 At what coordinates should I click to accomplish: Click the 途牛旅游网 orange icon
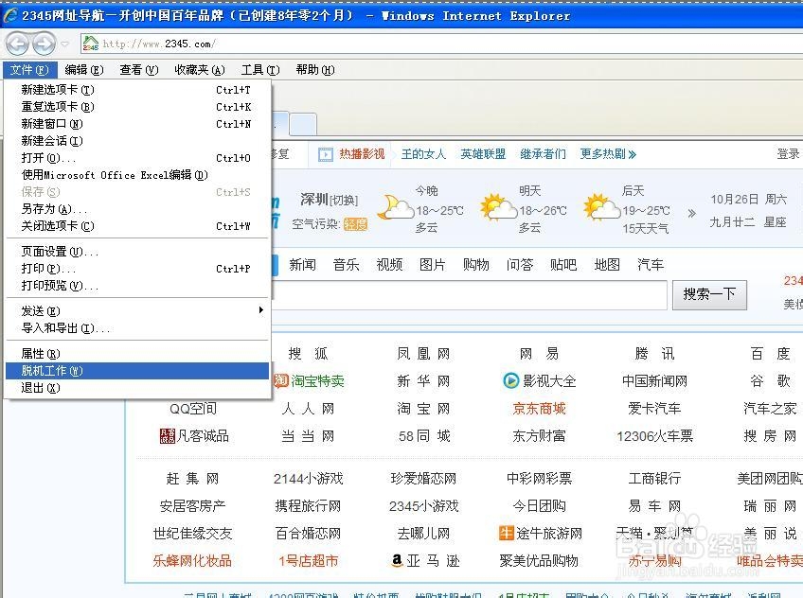click(x=506, y=533)
